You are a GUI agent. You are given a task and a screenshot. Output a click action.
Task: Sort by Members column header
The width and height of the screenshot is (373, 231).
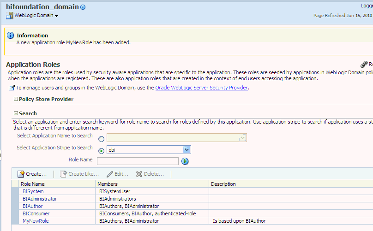pyautogui.click(x=152, y=184)
